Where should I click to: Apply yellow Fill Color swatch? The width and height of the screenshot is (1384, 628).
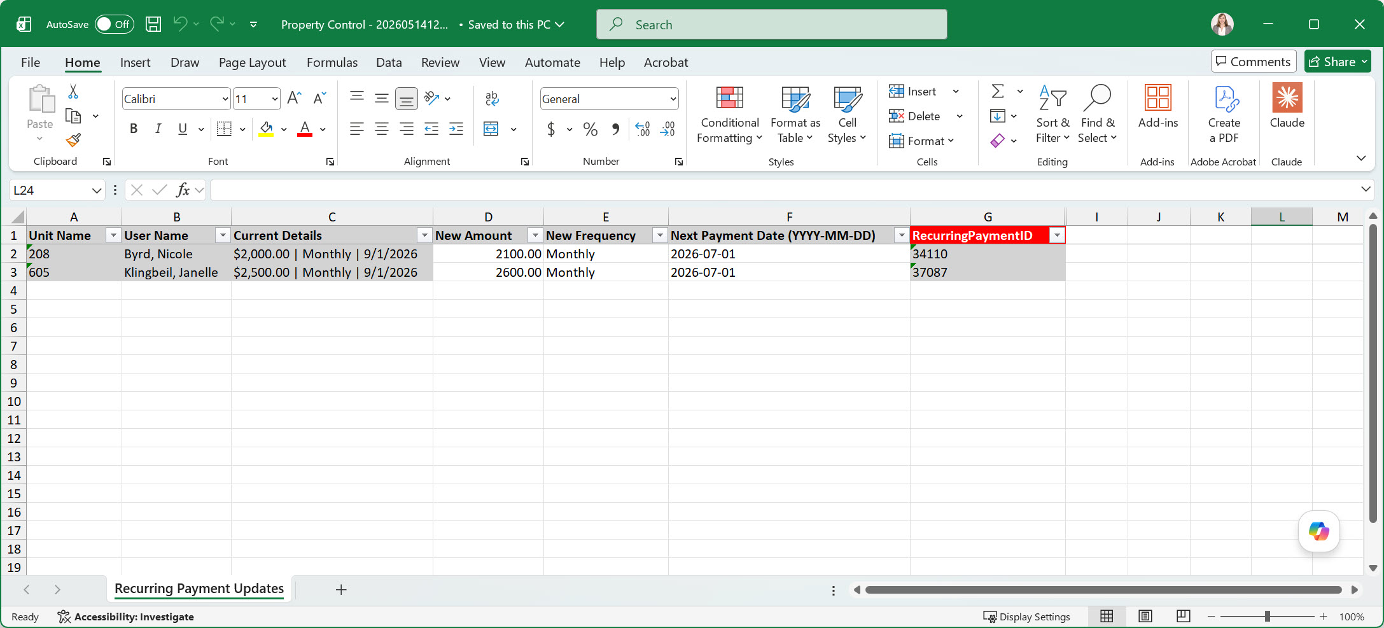pos(266,129)
